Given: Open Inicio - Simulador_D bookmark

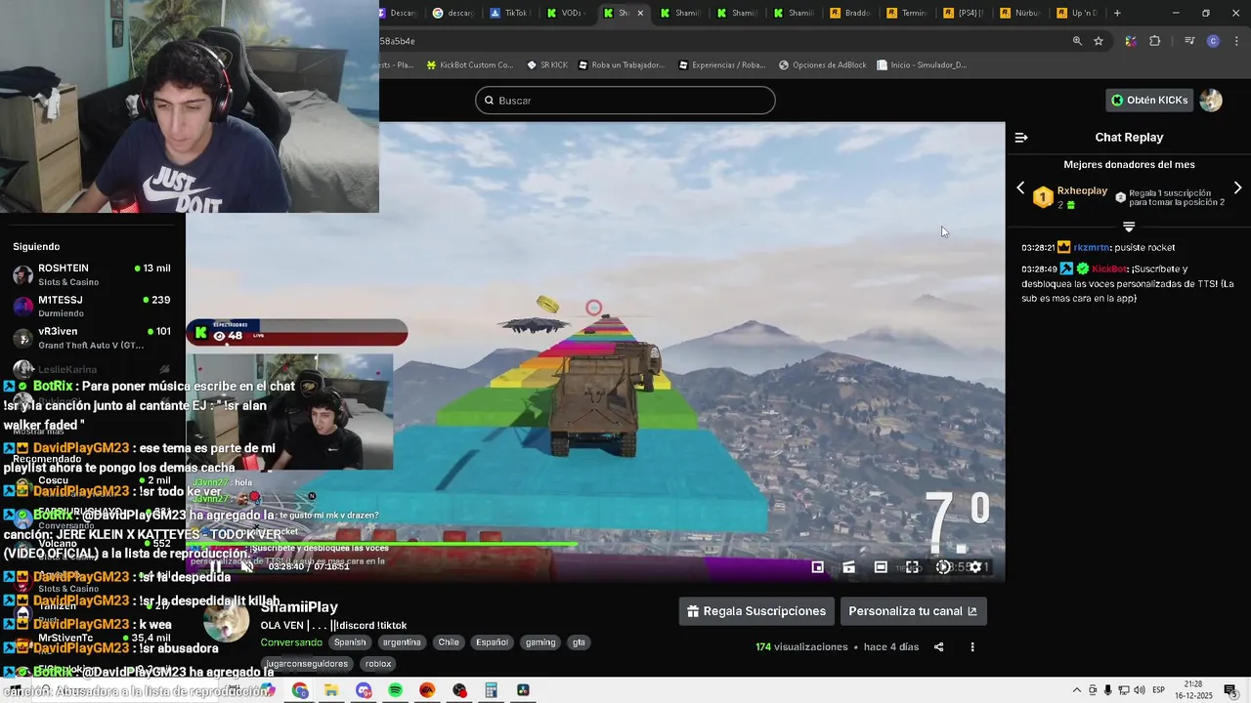Looking at the screenshot, I should pos(922,65).
